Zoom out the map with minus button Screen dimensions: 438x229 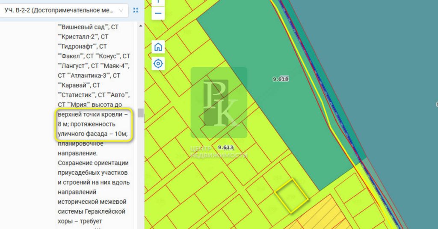(158, 13)
